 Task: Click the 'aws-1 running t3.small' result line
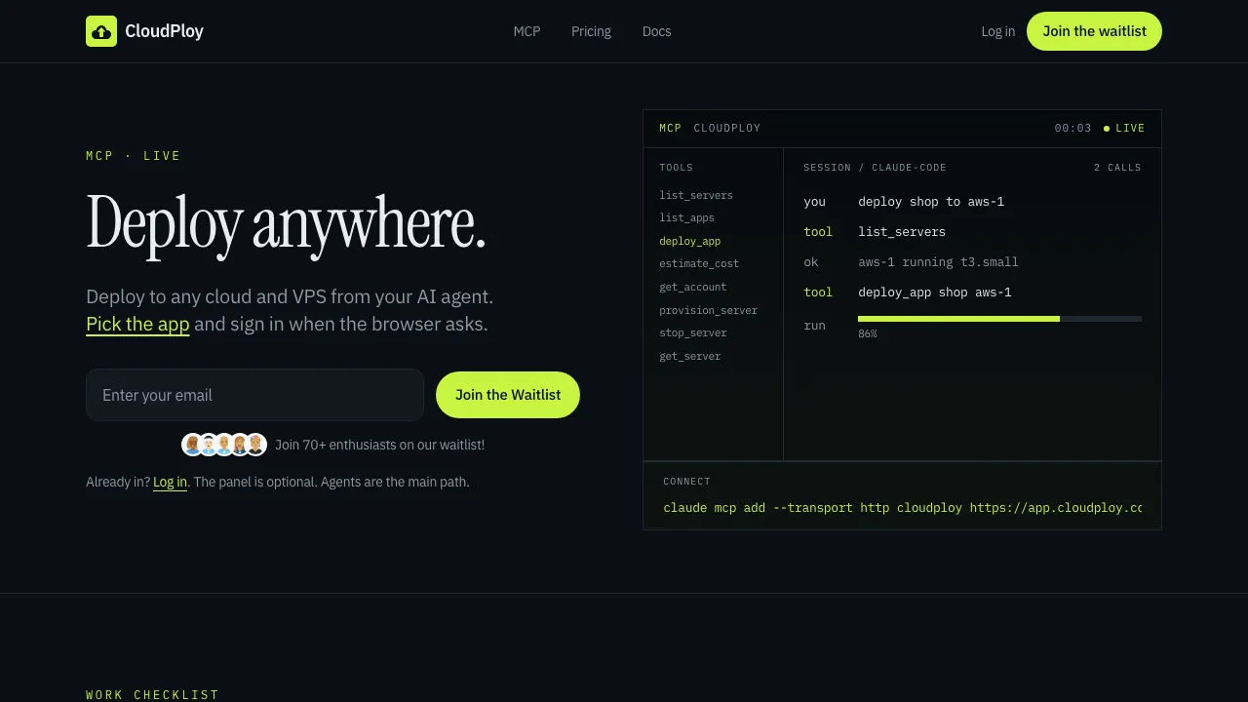(938, 262)
